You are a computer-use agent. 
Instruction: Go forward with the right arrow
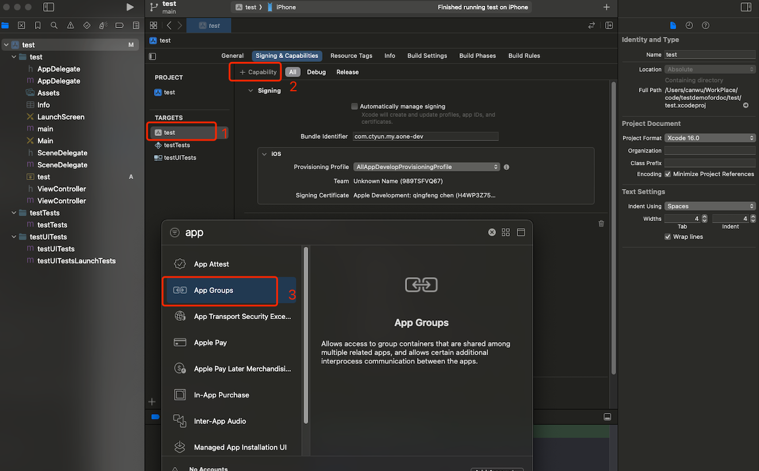click(180, 25)
